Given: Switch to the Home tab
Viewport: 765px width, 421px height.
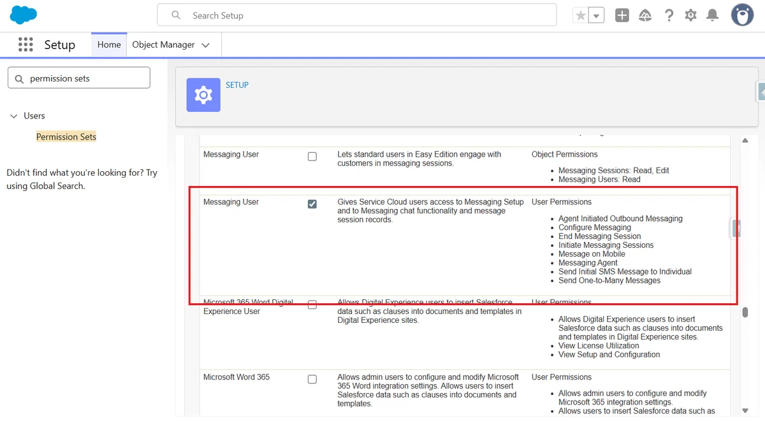Looking at the screenshot, I should (x=109, y=45).
